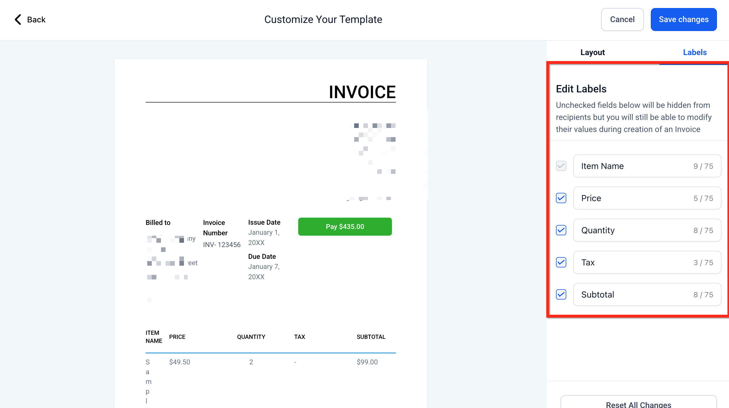Edit the Item Name label field

(632, 166)
